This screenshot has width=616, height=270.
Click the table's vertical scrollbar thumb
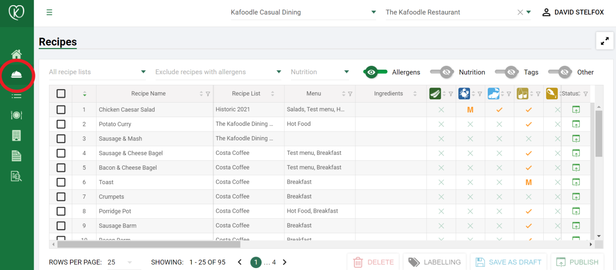tap(599, 133)
